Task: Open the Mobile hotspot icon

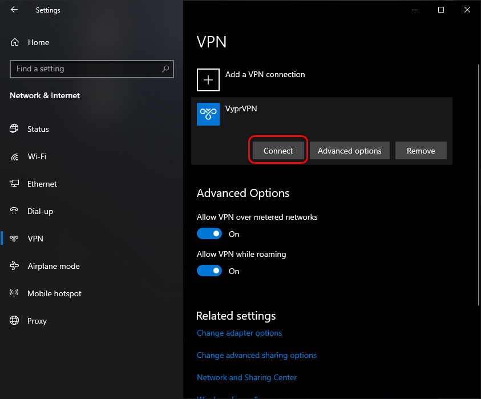Action: pyautogui.click(x=15, y=293)
